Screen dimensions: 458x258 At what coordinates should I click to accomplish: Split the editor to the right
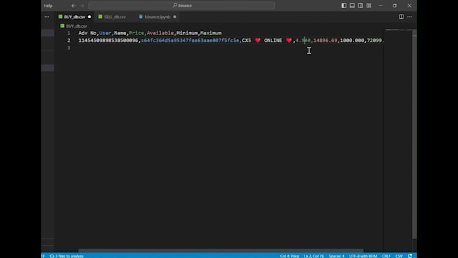[x=401, y=17]
